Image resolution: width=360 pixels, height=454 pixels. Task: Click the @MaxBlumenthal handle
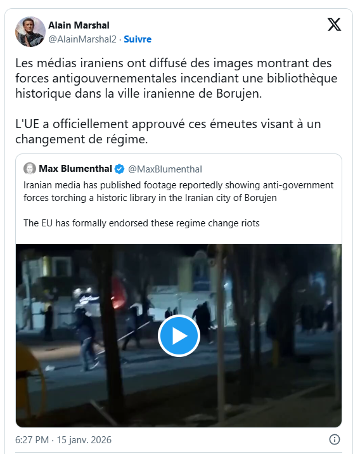165,169
